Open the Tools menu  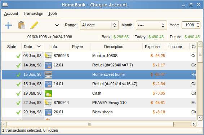tap(53, 13)
